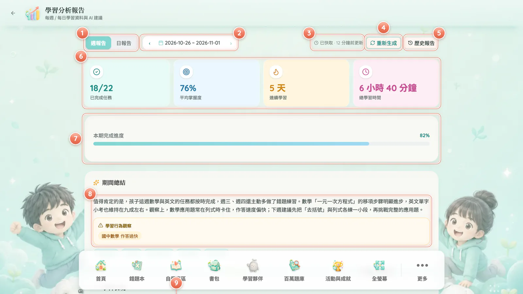Click clock icon on study time card

[x=365, y=72]
